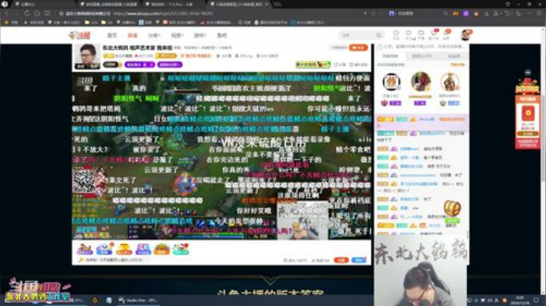Go to 首页 home in Douyu nav
The height and width of the screenshot is (306, 546).
111,35
